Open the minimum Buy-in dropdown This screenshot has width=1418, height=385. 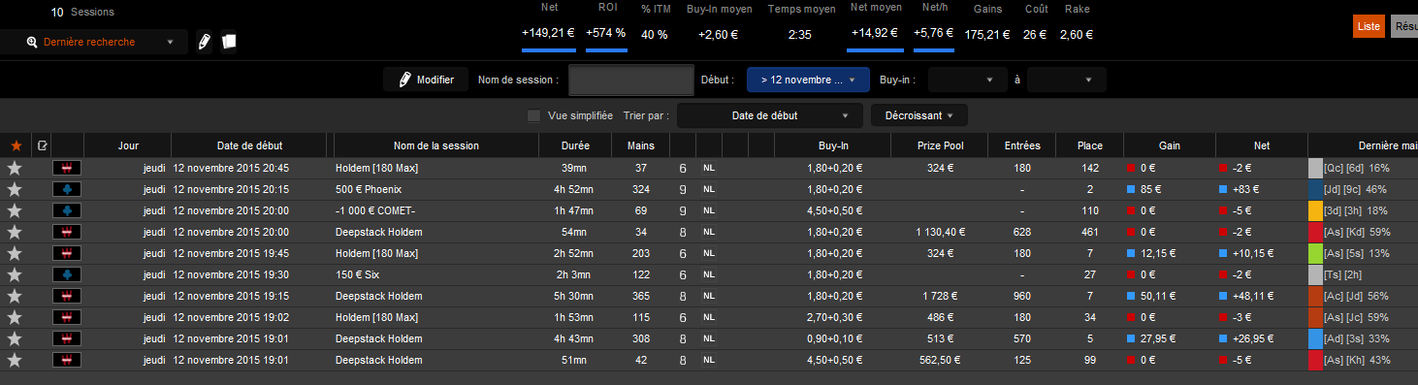pyautogui.click(x=967, y=80)
